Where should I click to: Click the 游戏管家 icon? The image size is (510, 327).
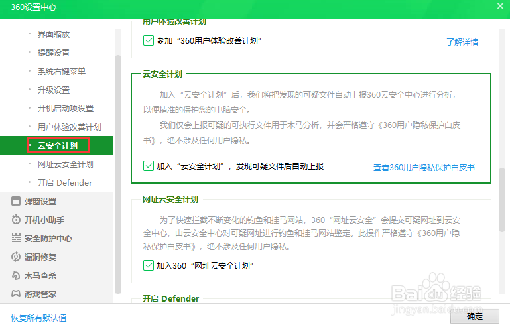tap(16, 294)
